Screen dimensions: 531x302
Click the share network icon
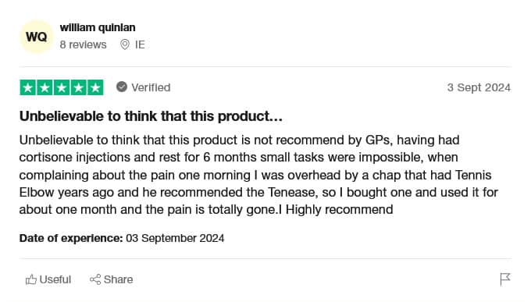coord(95,279)
